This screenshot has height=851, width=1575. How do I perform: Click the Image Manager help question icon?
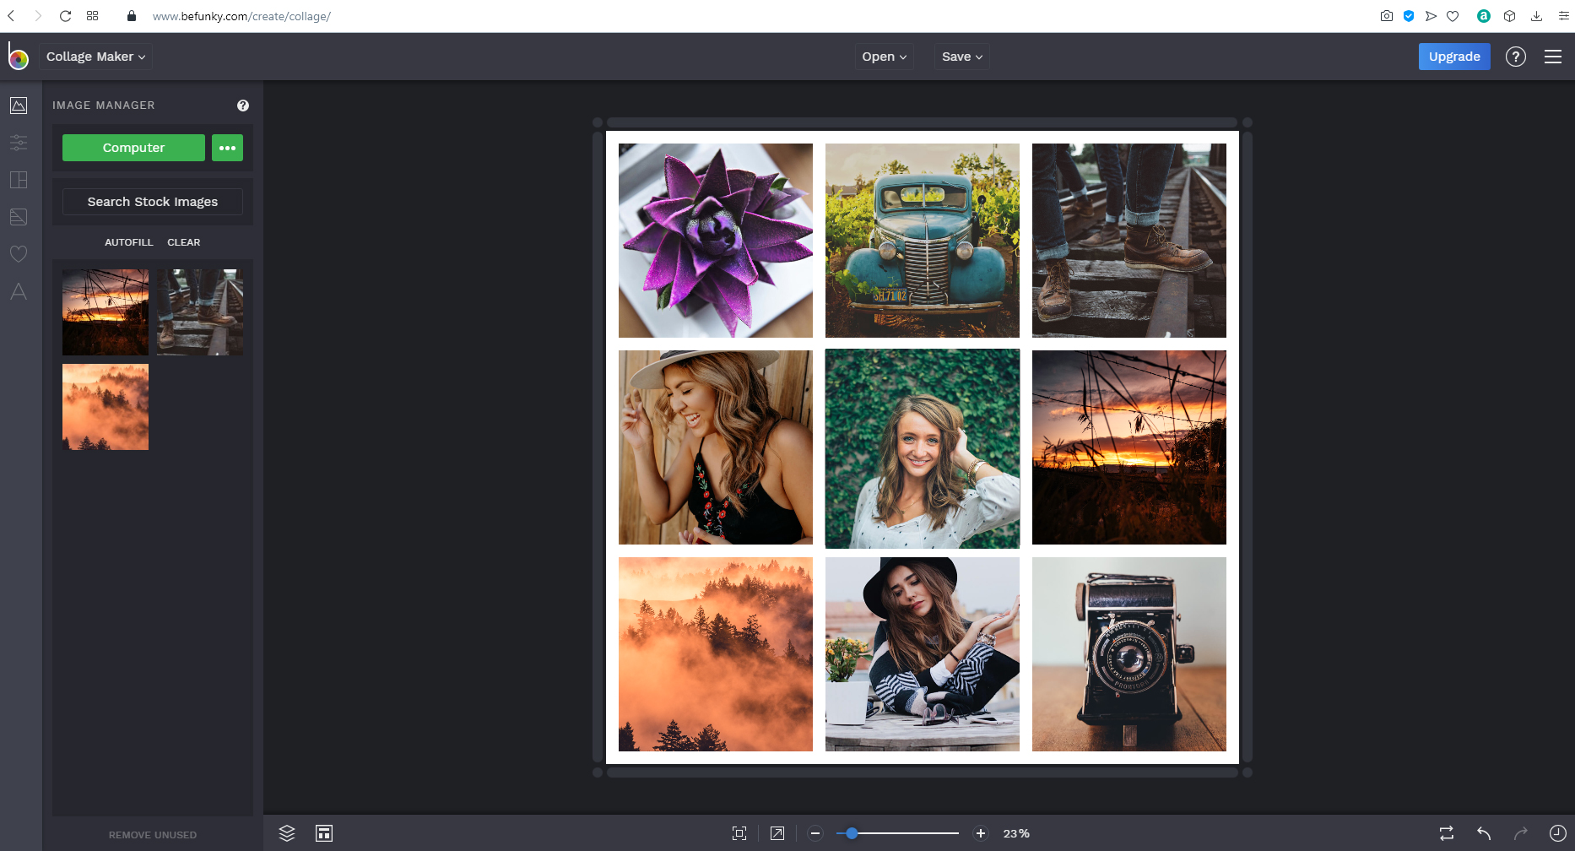[x=243, y=106]
